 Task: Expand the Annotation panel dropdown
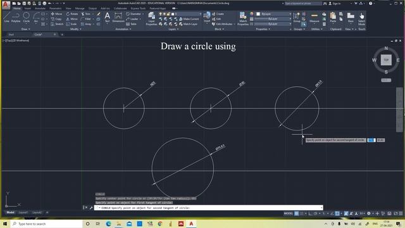(123, 29)
